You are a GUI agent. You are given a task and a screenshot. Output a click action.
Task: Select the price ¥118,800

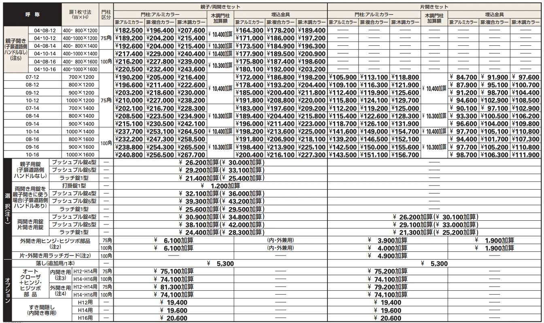tap(405, 77)
